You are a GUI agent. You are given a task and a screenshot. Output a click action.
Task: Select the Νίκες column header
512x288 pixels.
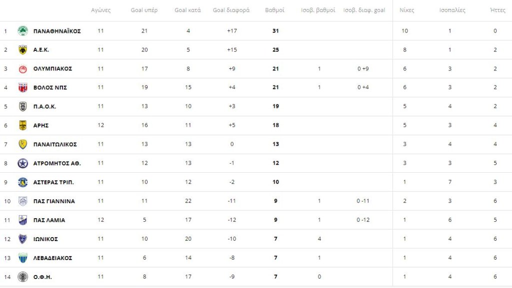pos(407,10)
